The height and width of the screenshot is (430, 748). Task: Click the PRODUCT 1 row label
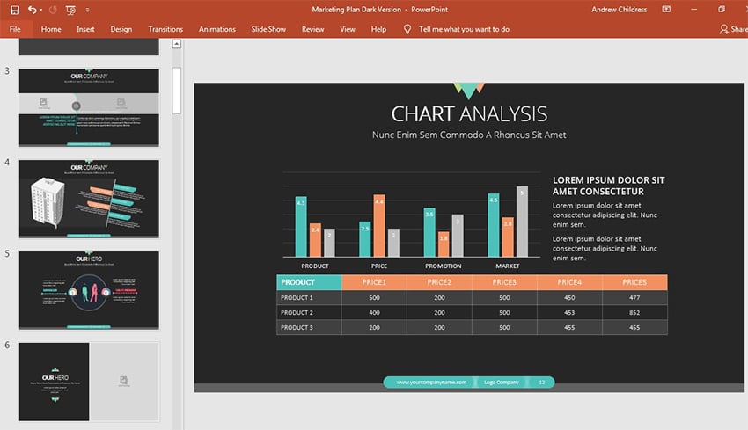click(x=297, y=297)
